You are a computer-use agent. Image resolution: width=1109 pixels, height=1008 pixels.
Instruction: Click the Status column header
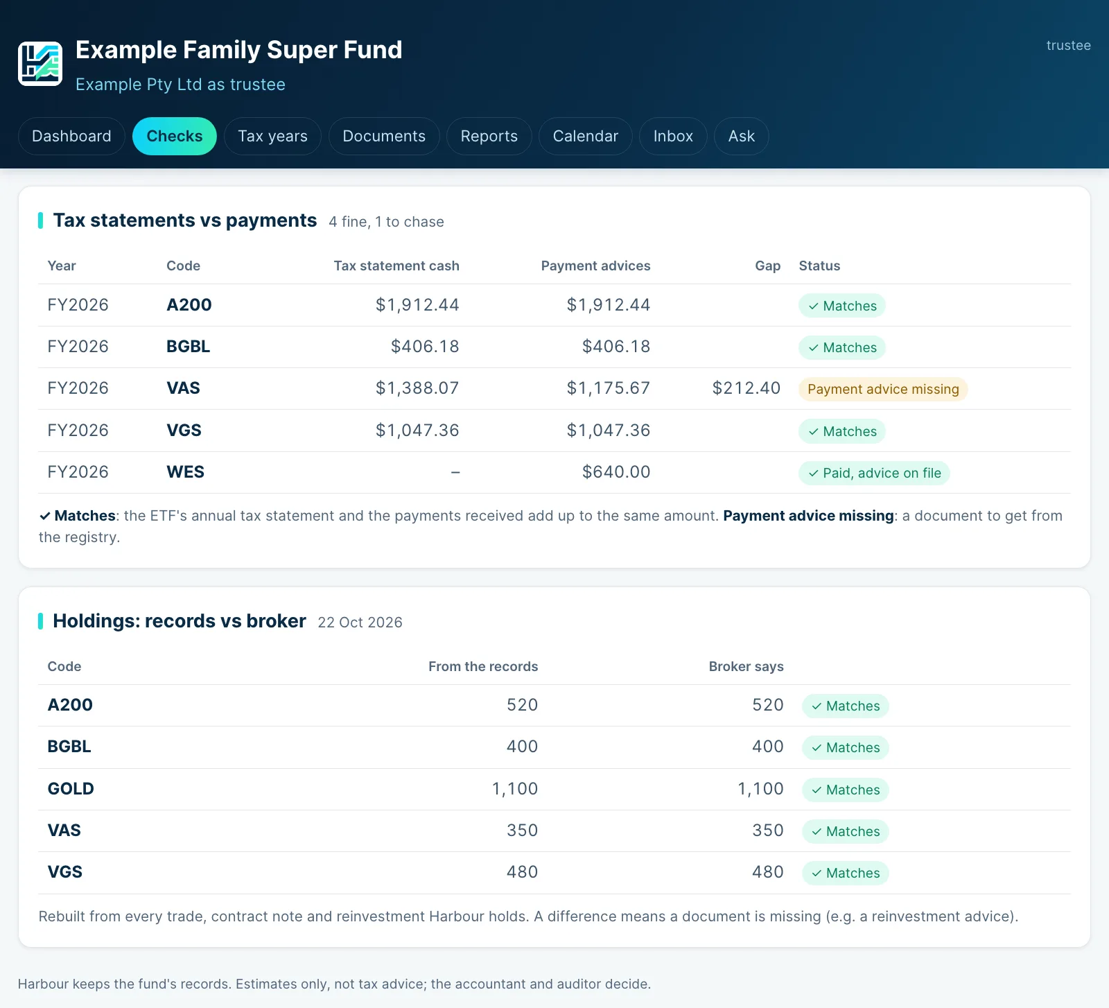tap(819, 266)
